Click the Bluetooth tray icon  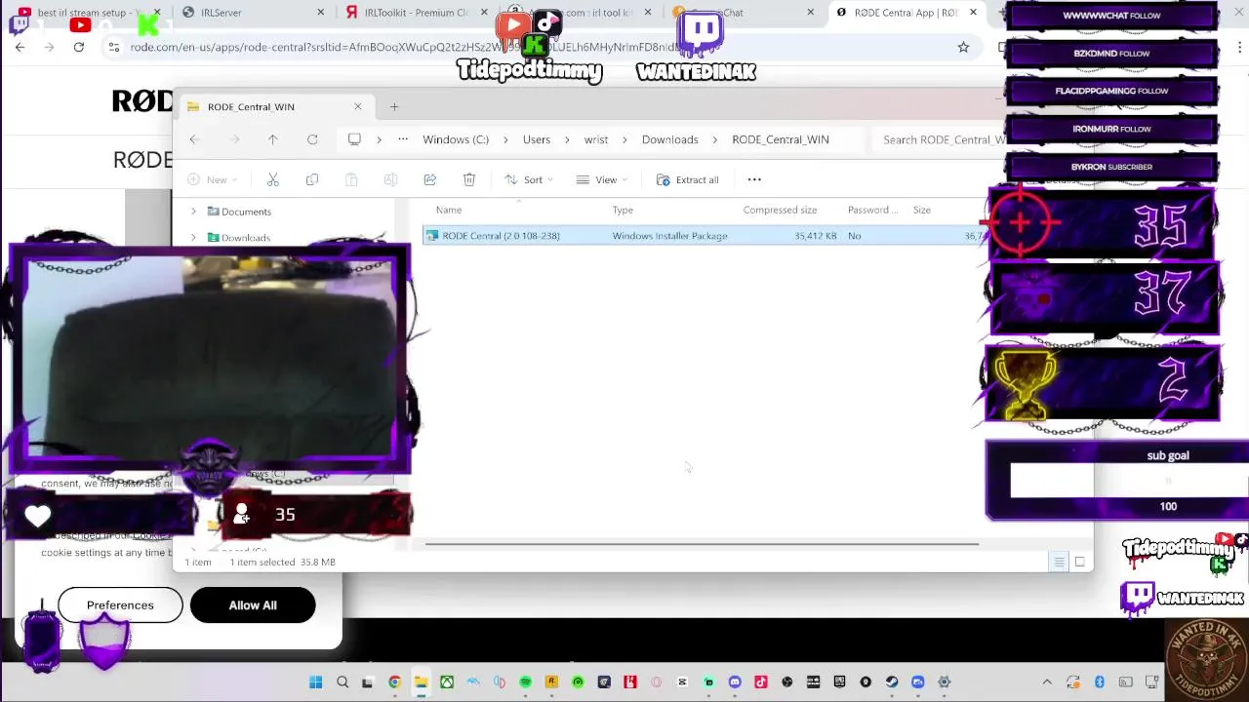point(1099,682)
